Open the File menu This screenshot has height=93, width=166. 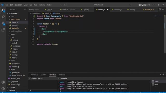[x=7, y=5]
